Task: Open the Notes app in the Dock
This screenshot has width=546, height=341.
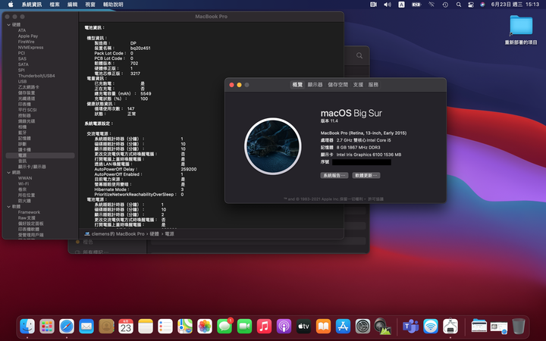Action: 146,326
